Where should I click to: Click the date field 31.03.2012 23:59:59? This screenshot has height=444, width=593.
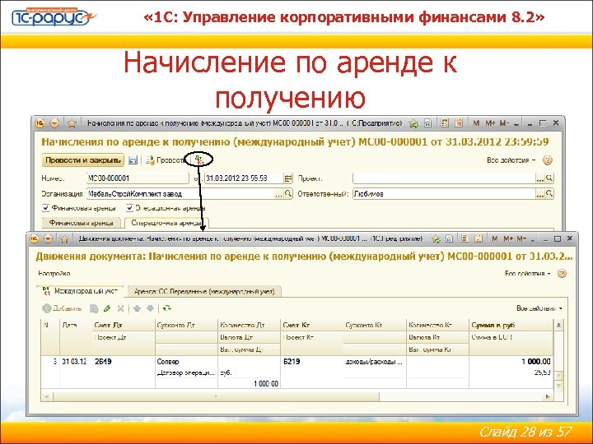244,178
